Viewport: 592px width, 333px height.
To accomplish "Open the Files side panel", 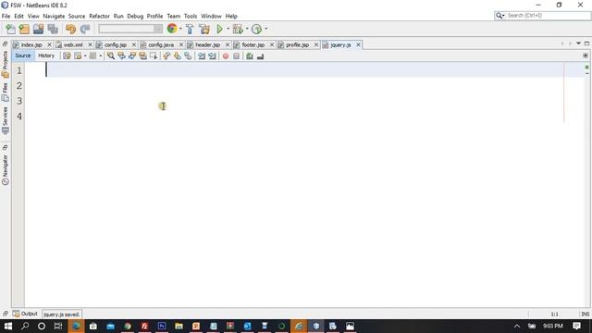I will point(6,92).
